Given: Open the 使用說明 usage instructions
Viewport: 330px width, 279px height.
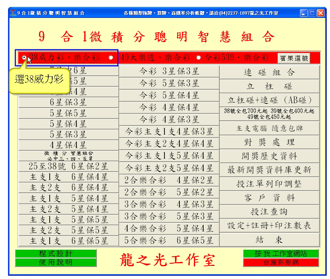Looking at the screenshot, I should (56, 263).
